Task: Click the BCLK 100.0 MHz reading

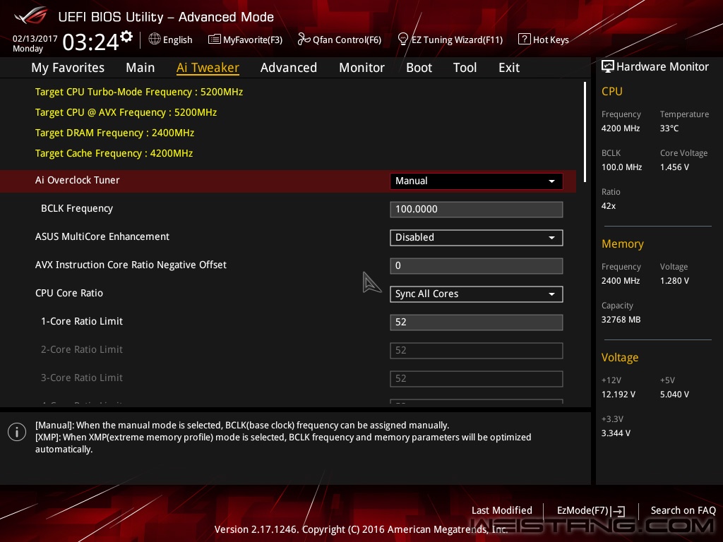Action: pos(621,167)
